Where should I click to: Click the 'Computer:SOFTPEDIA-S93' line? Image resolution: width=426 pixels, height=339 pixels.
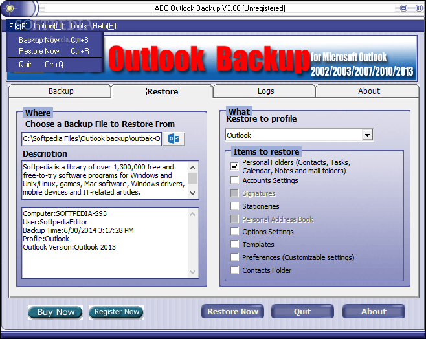pos(65,213)
